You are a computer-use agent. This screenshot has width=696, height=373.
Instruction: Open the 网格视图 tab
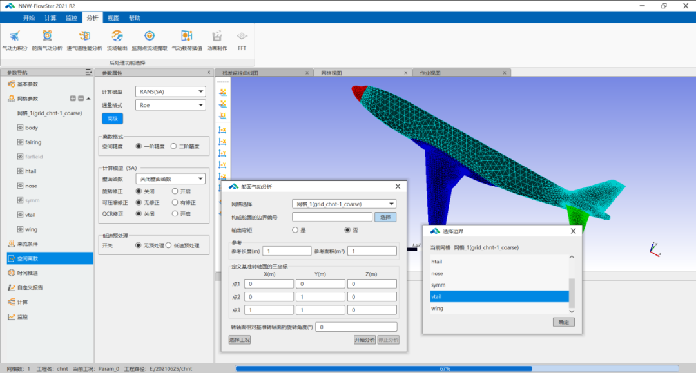click(x=331, y=73)
